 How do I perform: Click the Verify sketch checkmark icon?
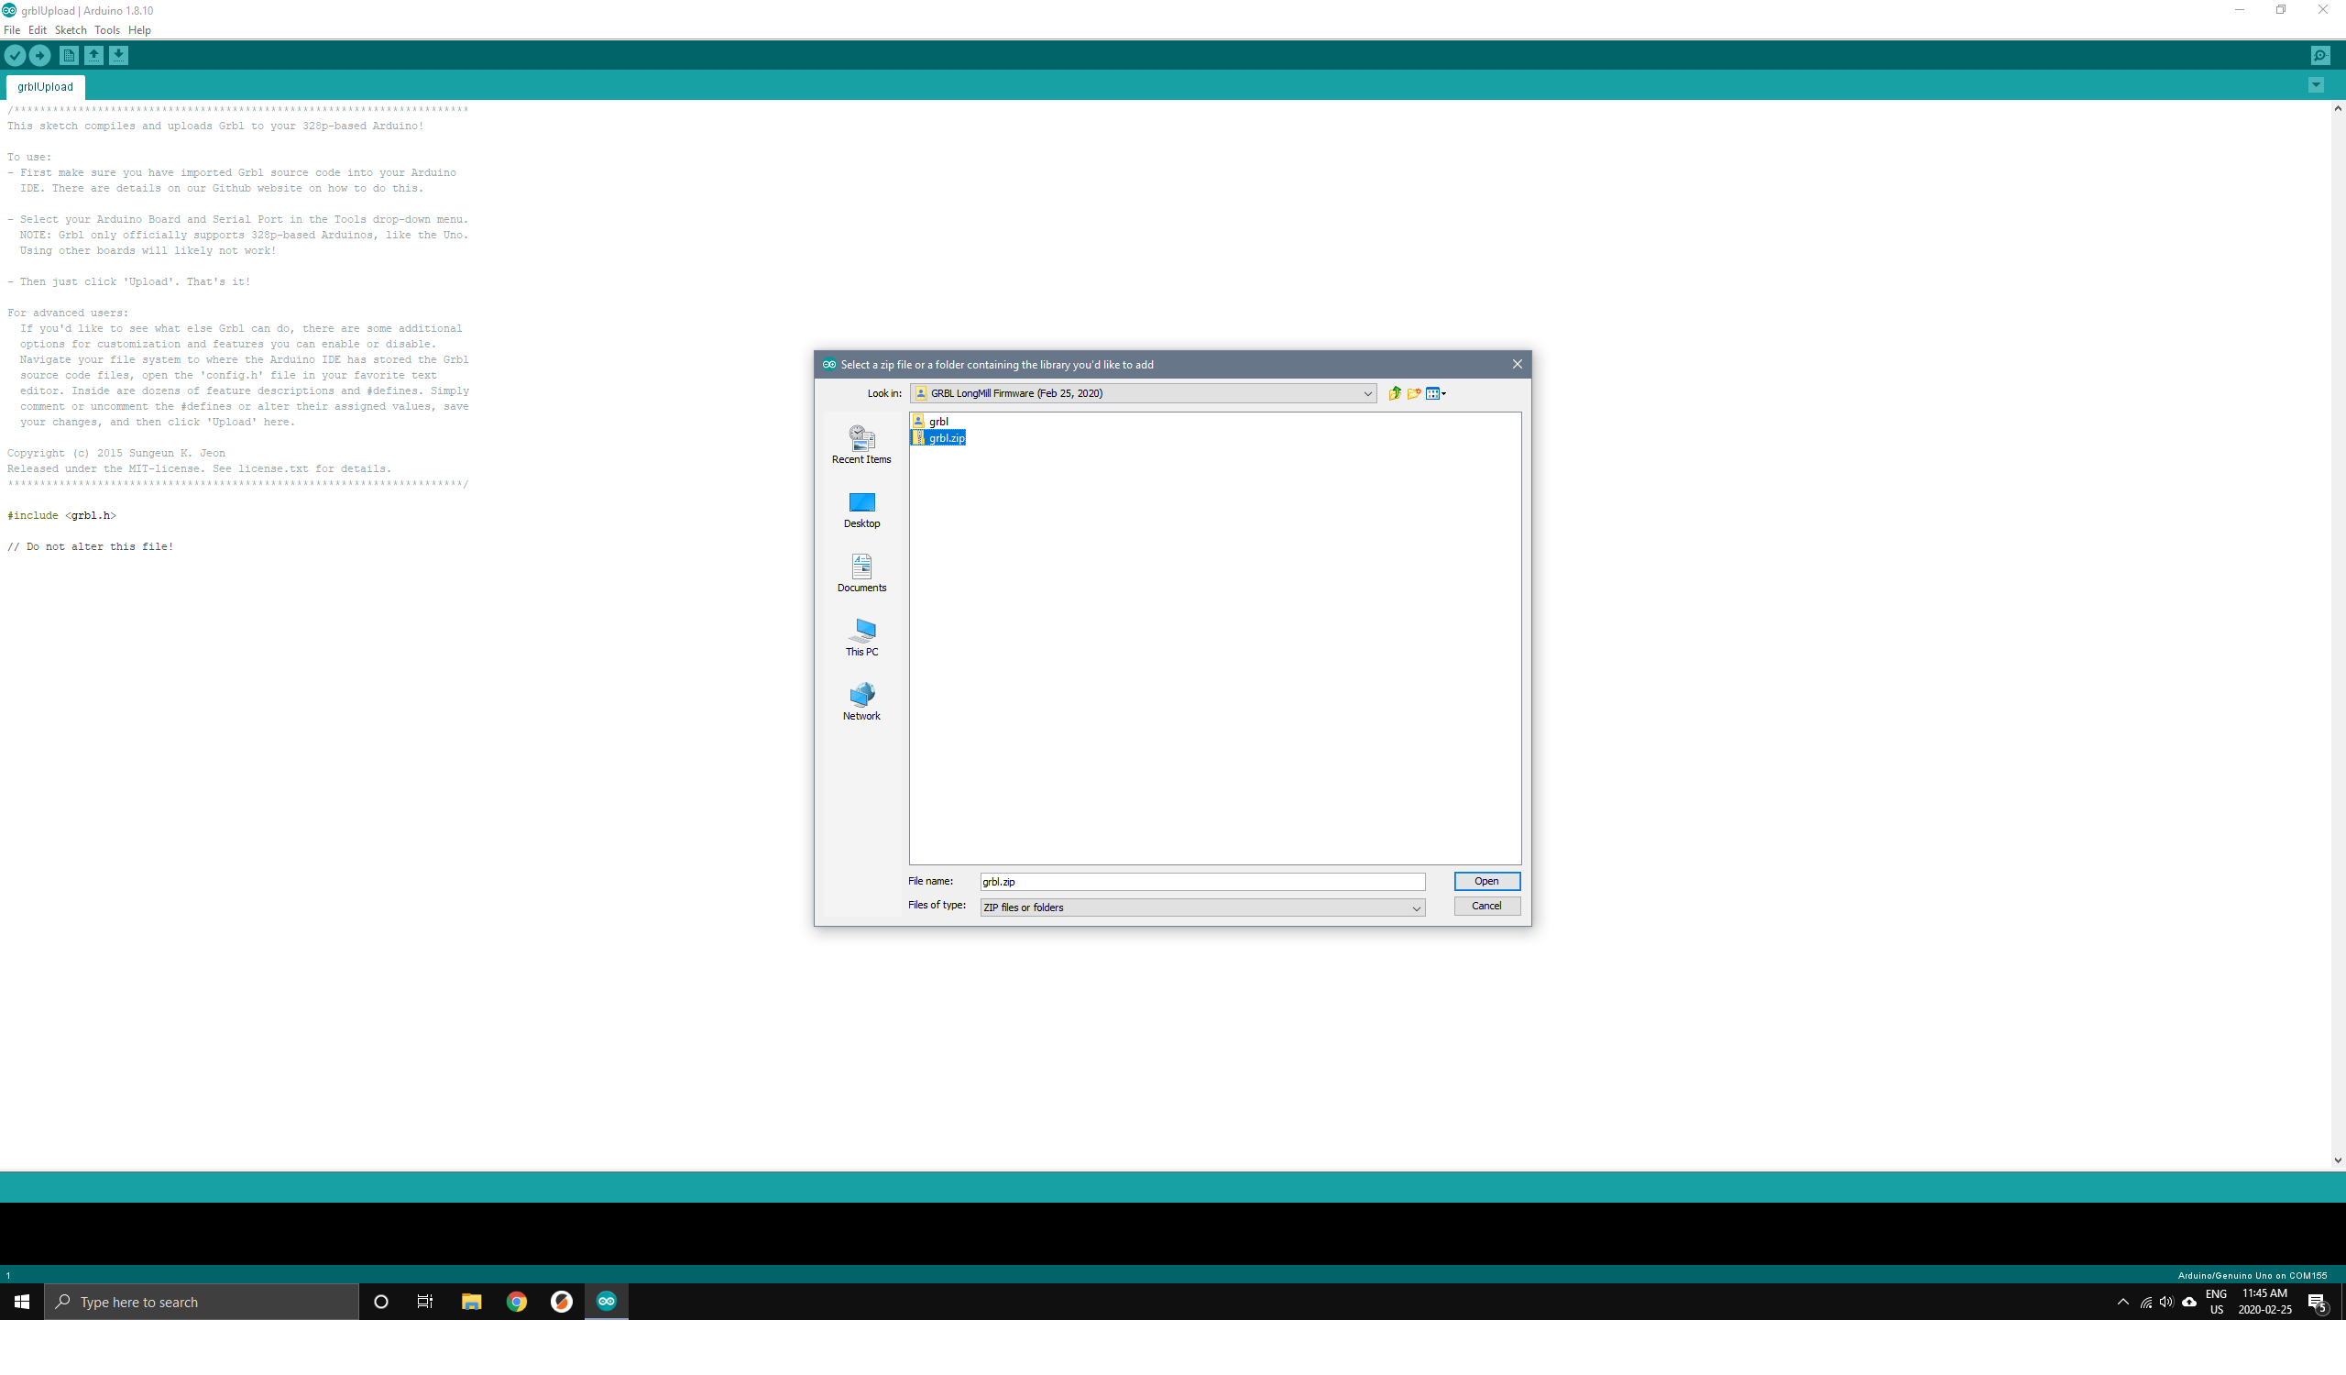pyautogui.click(x=15, y=56)
